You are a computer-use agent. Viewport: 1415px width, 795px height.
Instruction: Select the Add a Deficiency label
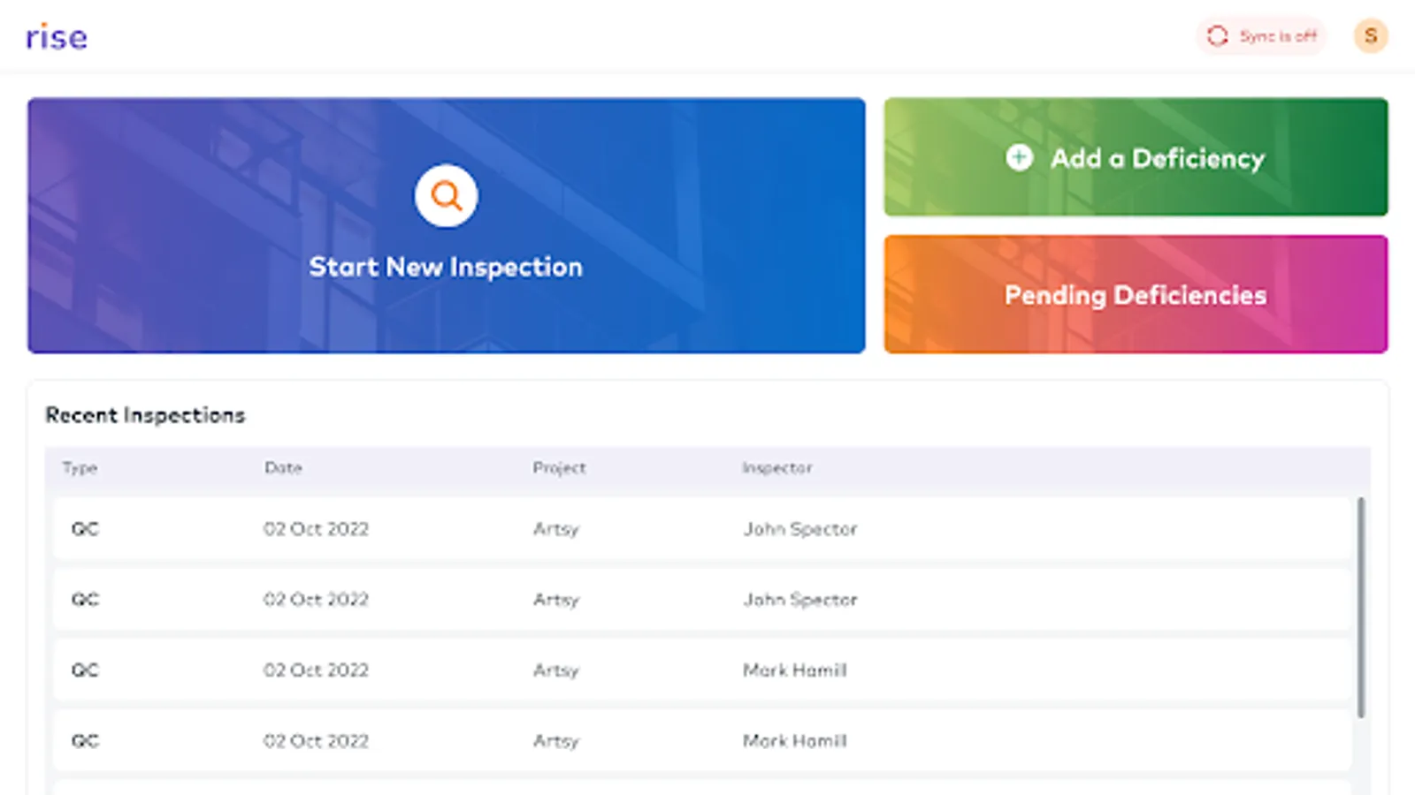pyautogui.click(x=1158, y=159)
